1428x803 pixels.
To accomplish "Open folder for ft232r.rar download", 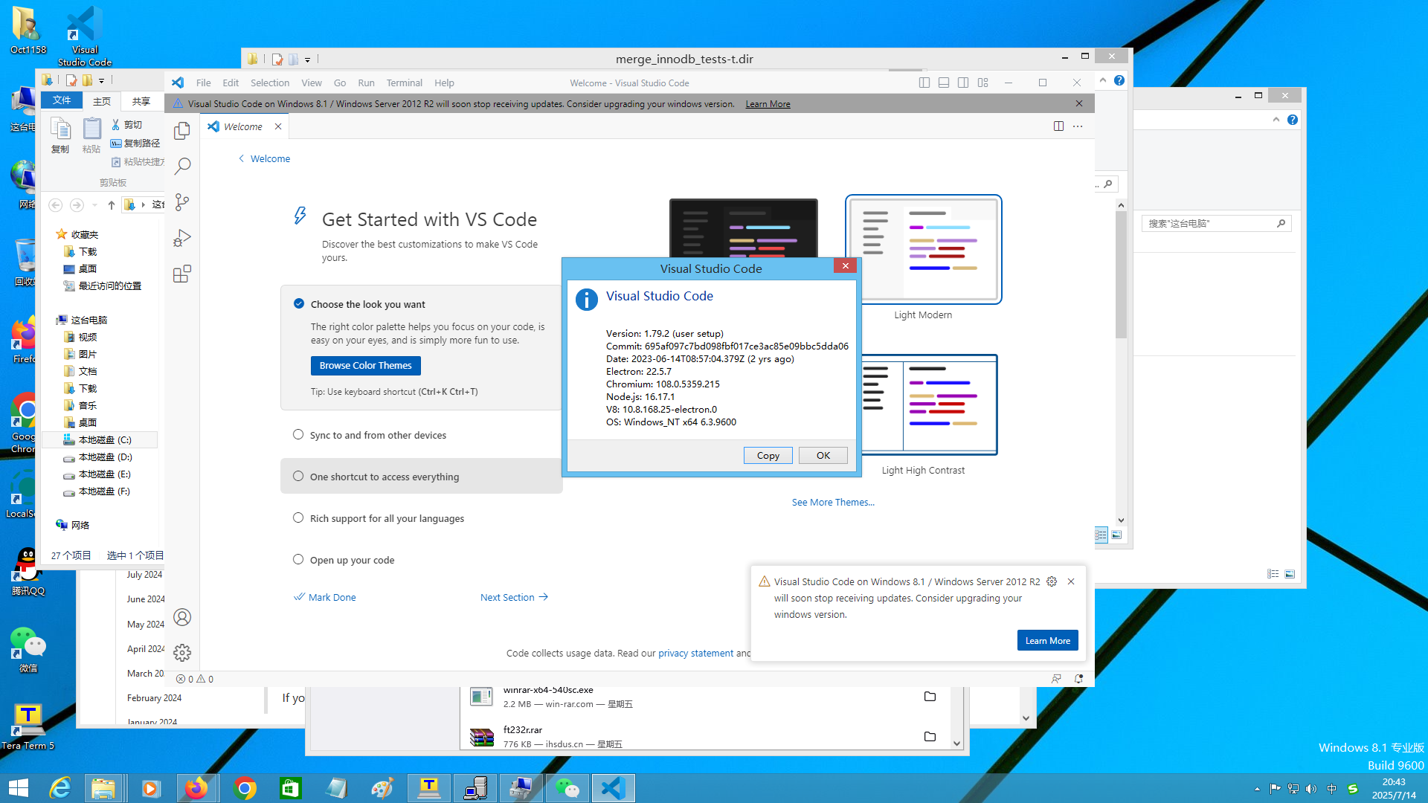I will click(930, 736).
